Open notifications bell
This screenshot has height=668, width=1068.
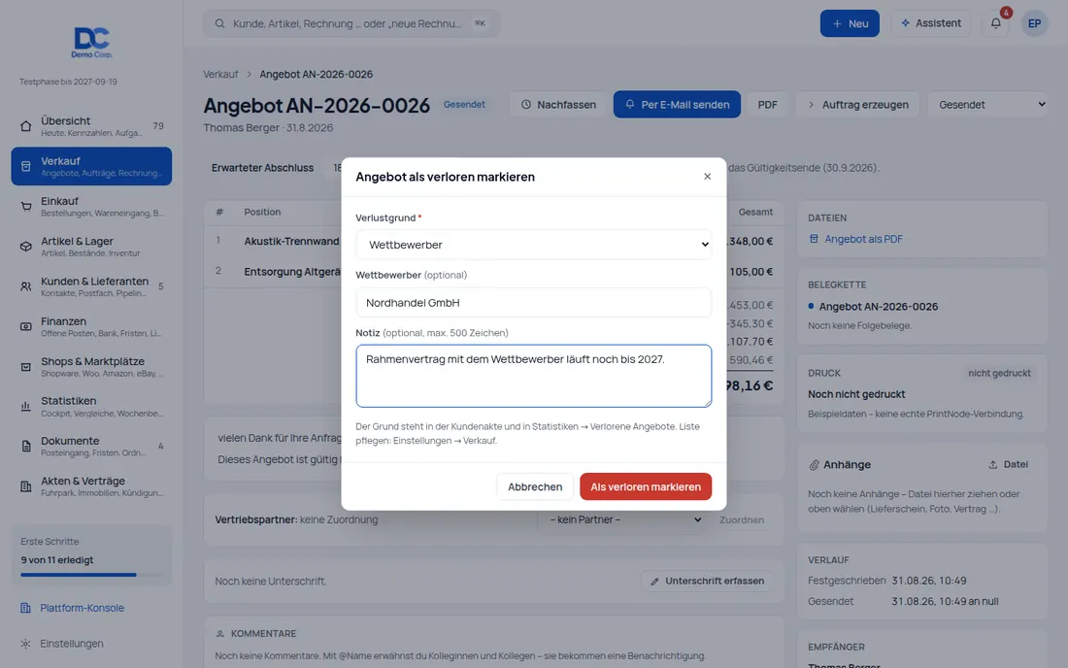coord(996,23)
